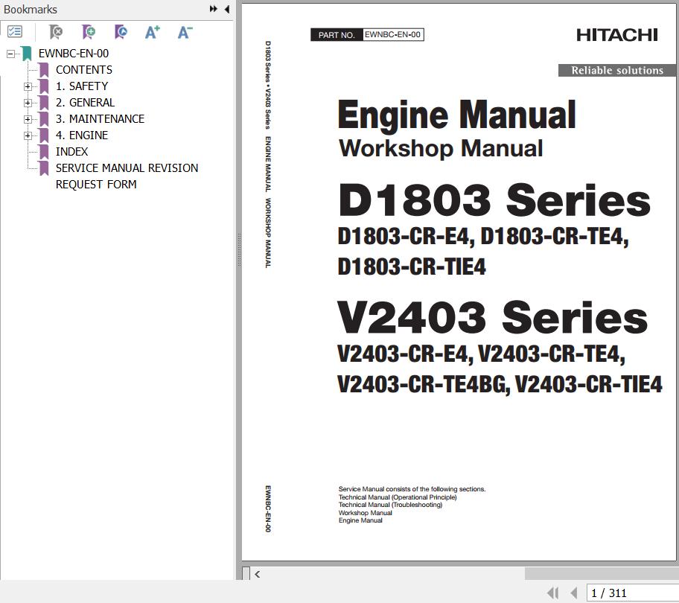Click the bookmark icon beside 2. GENERAL
This screenshot has width=679, height=603.
(x=44, y=103)
